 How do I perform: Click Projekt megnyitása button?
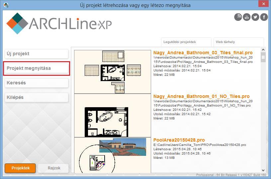pos(37,68)
